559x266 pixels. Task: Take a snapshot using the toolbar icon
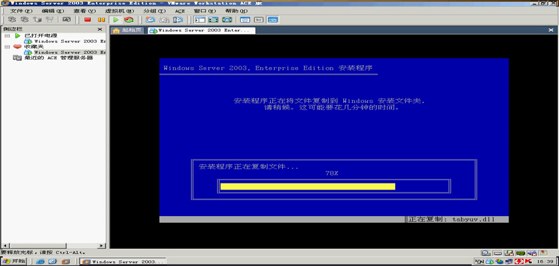click(150, 20)
